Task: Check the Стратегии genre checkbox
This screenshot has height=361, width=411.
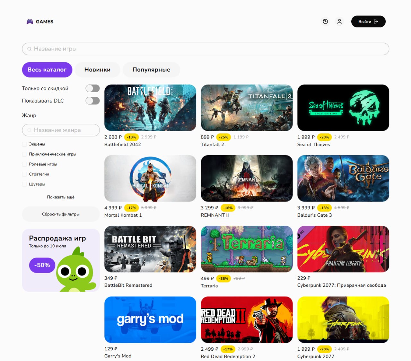Action: [x=24, y=174]
